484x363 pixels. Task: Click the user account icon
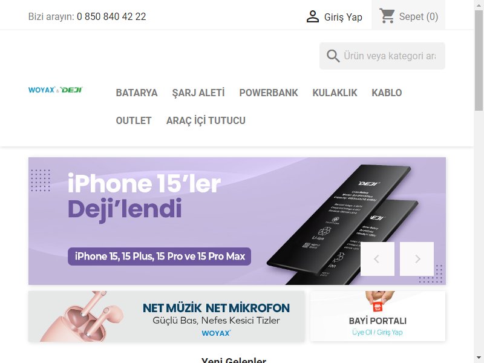pyautogui.click(x=313, y=17)
